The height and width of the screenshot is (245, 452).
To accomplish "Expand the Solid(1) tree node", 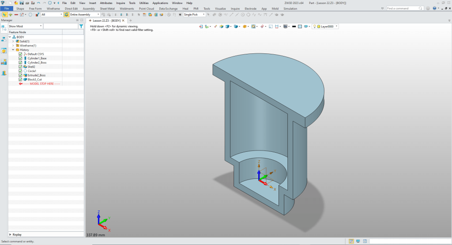I will point(13,41).
